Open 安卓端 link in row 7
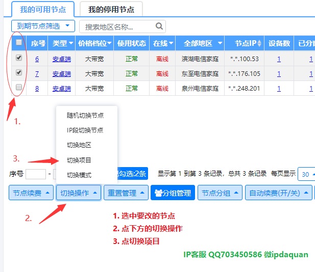Image resolution: width=315 pixels, height=272 pixels. point(62,74)
